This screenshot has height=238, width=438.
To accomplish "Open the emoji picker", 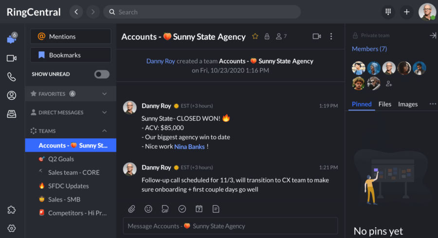I will click(x=148, y=209).
